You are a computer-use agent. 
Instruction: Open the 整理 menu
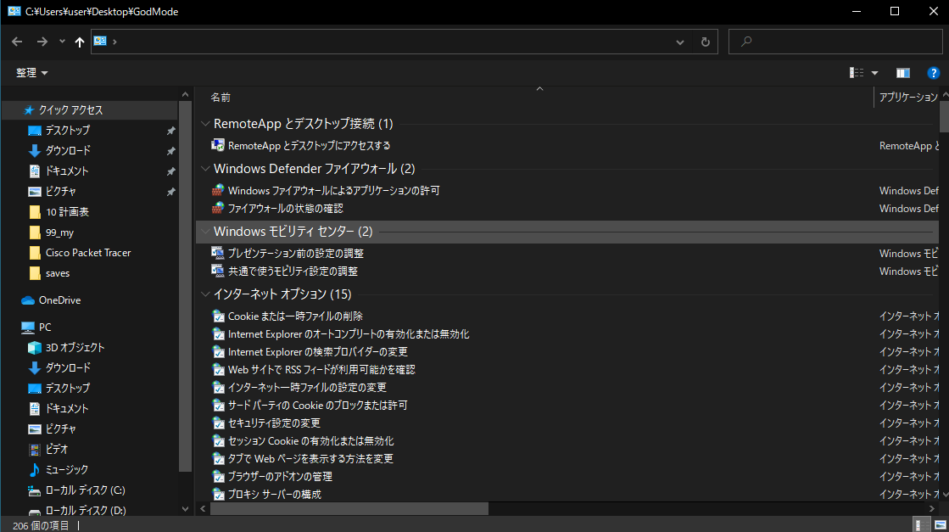tap(31, 73)
